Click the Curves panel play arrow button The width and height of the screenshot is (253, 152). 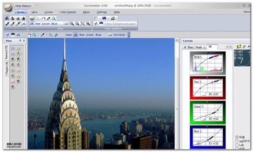click(x=249, y=47)
